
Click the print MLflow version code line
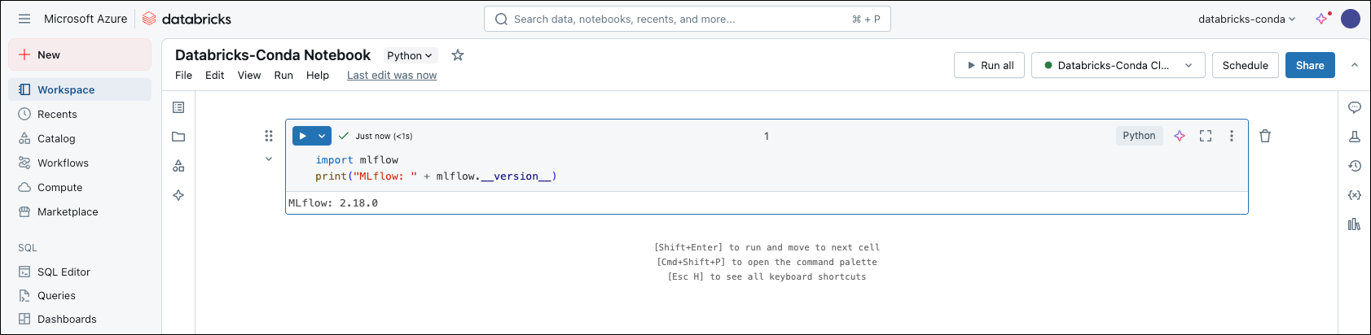436,176
